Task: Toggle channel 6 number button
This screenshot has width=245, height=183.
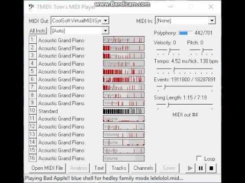Action: point(33,79)
